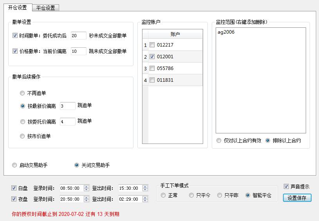The height and width of the screenshot is (221, 319).
Task: Toggle the 价格撤单 checkbox
Action: click(15, 51)
